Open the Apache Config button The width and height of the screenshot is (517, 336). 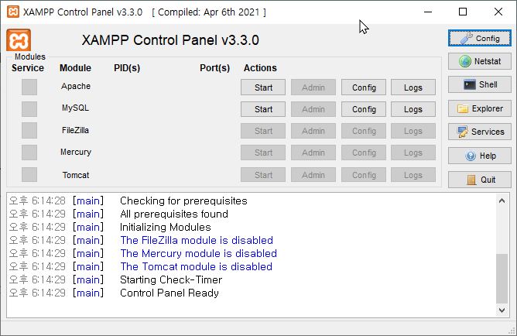(x=364, y=87)
